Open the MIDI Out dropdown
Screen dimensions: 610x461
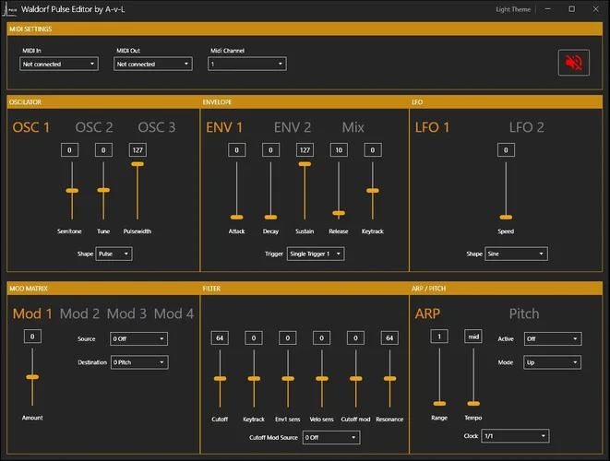click(153, 65)
